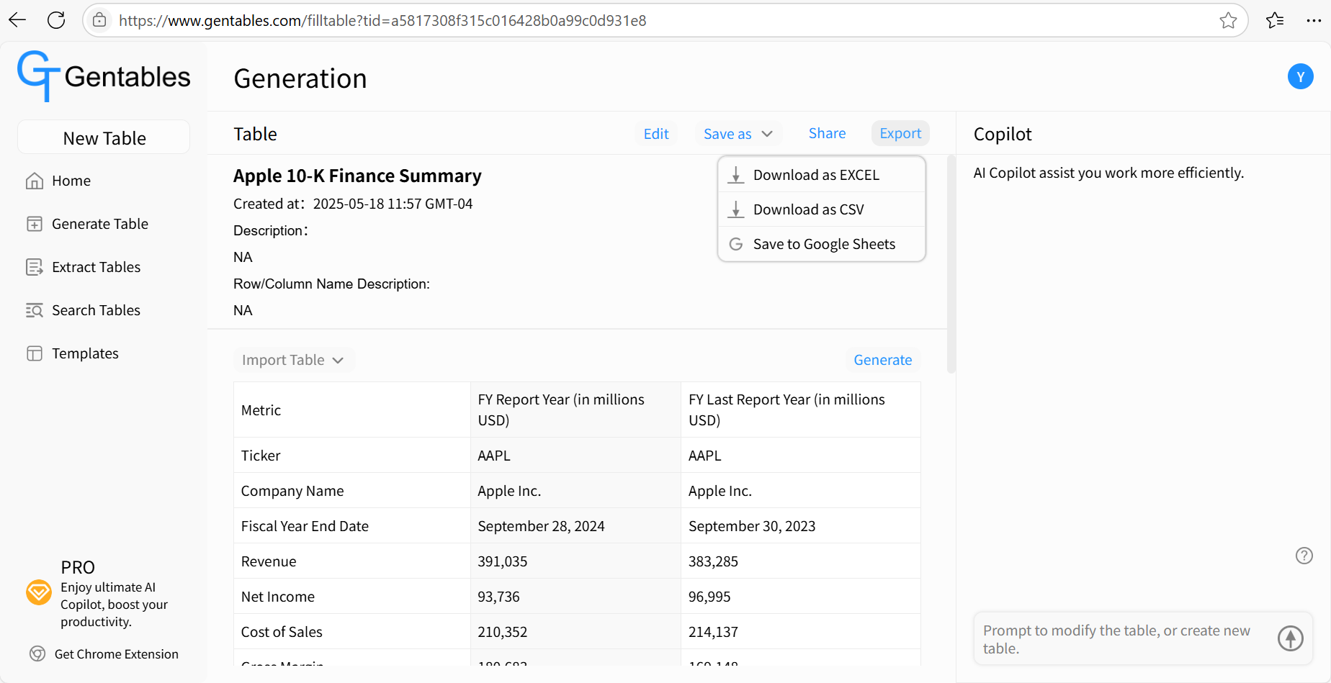The image size is (1331, 683).
Task: Click the Edit button
Action: point(656,134)
